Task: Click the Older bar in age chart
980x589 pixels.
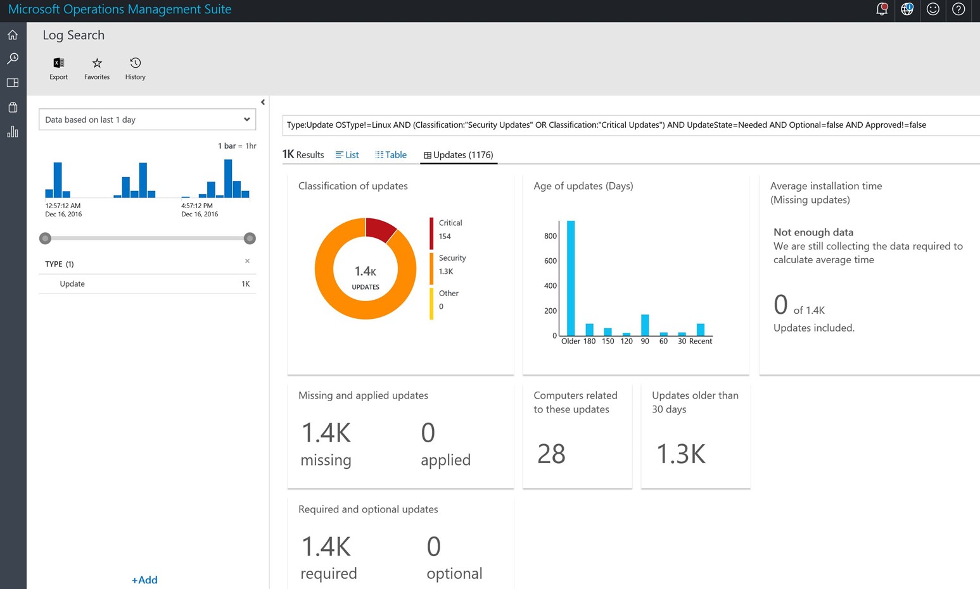Action: [571, 278]
